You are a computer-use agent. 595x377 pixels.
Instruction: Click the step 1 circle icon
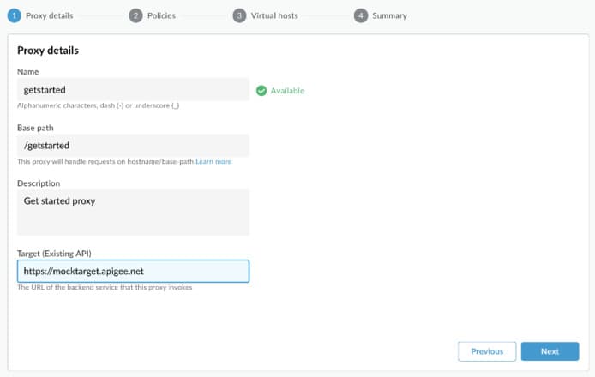coord(14,15)
